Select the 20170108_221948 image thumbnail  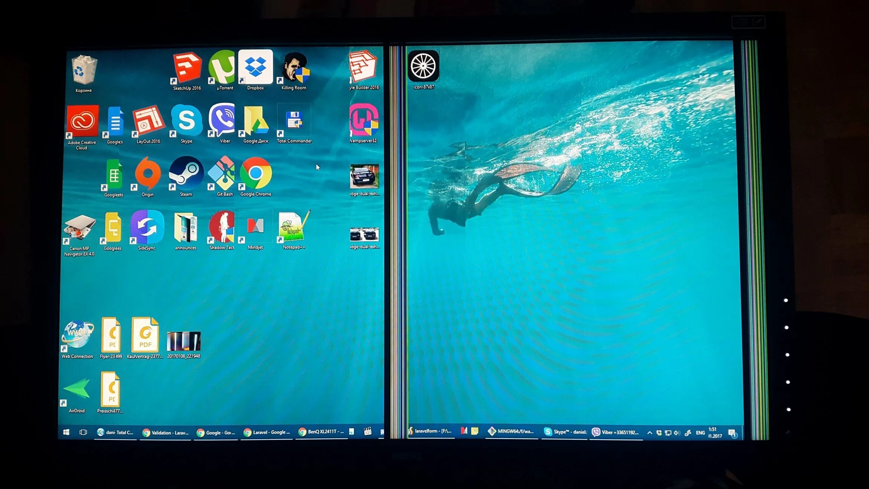coord(184,341)
